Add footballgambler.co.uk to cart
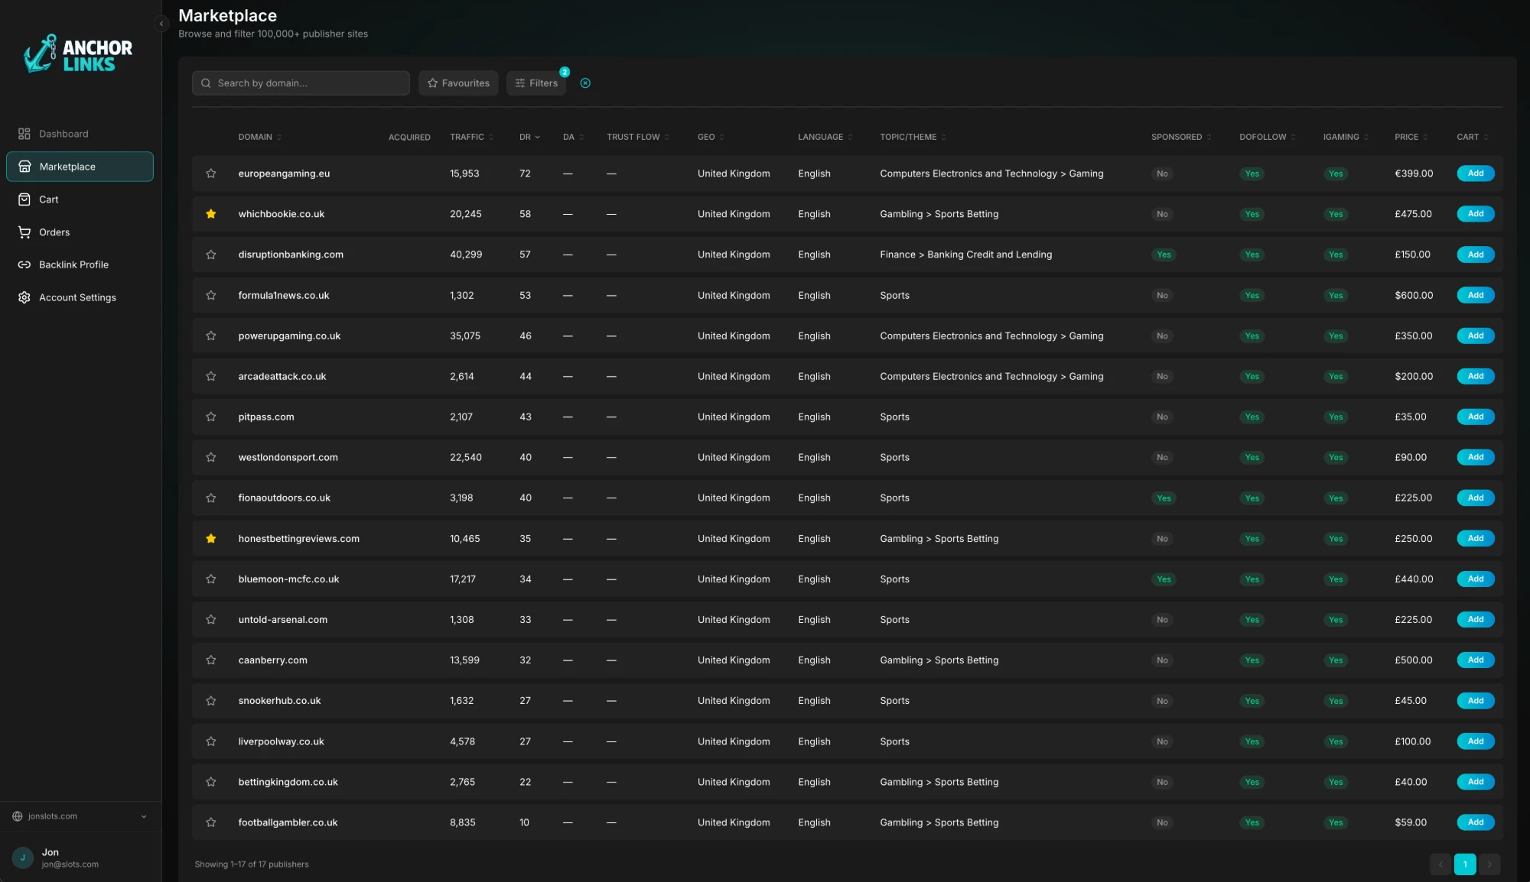The image size is (1530, 882). (x=1475, y=822)
